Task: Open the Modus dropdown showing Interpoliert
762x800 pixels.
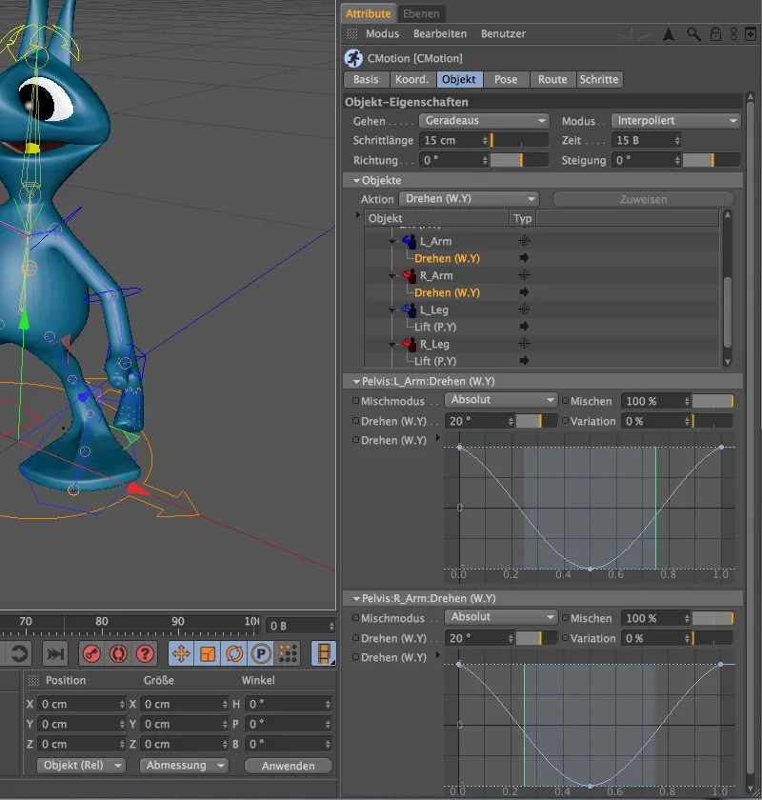Action: [676, 120]
